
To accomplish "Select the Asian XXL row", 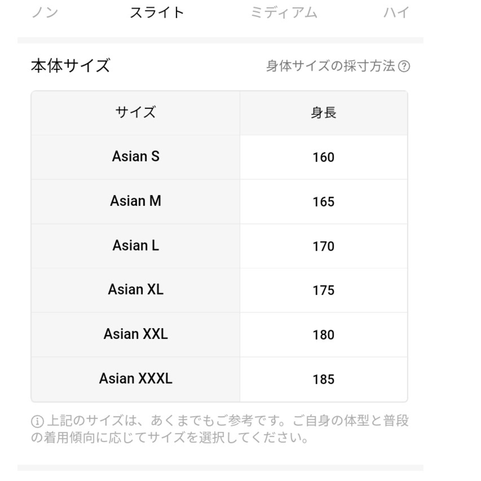I will (x=219, y=334).
